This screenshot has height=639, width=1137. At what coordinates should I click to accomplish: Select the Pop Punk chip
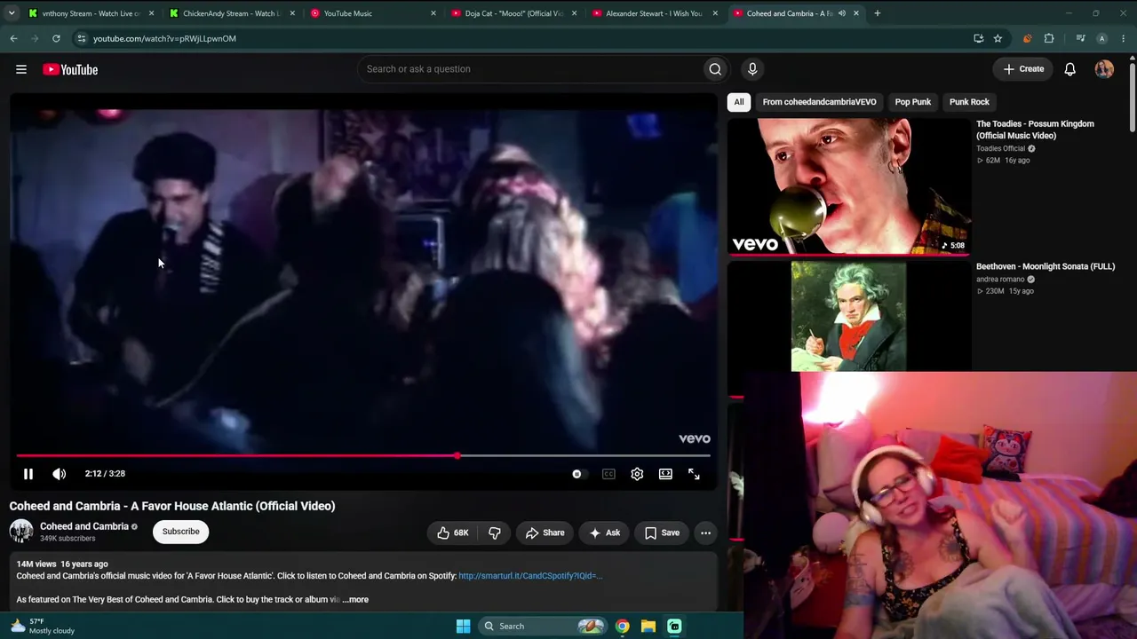[x=913, y=102]
